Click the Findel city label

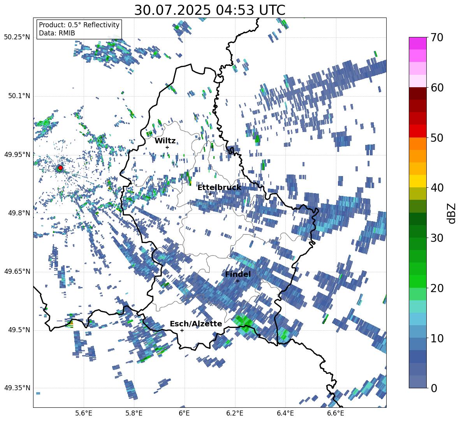tap(238, 274)
